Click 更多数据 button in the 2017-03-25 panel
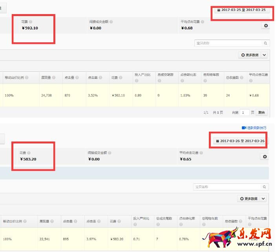This screenshot has width=276, height=252. click(250, 55)
